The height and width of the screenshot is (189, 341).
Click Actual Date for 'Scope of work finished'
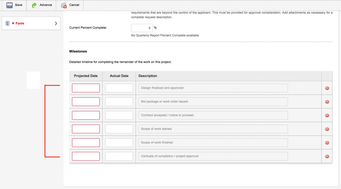(119, 142)
